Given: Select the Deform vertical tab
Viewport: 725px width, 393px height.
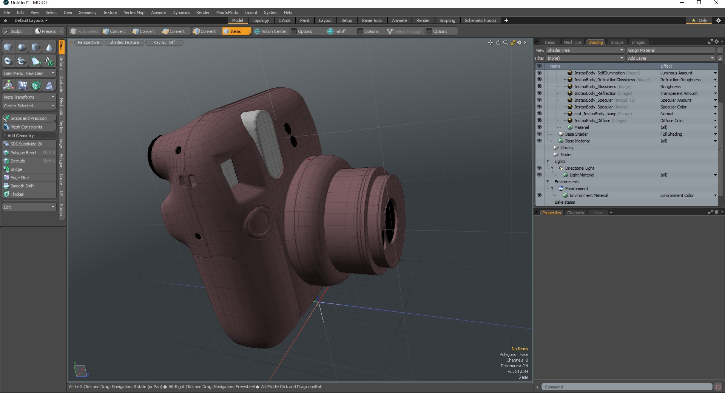Looking at the screenshot, I should tap(62, 63).
